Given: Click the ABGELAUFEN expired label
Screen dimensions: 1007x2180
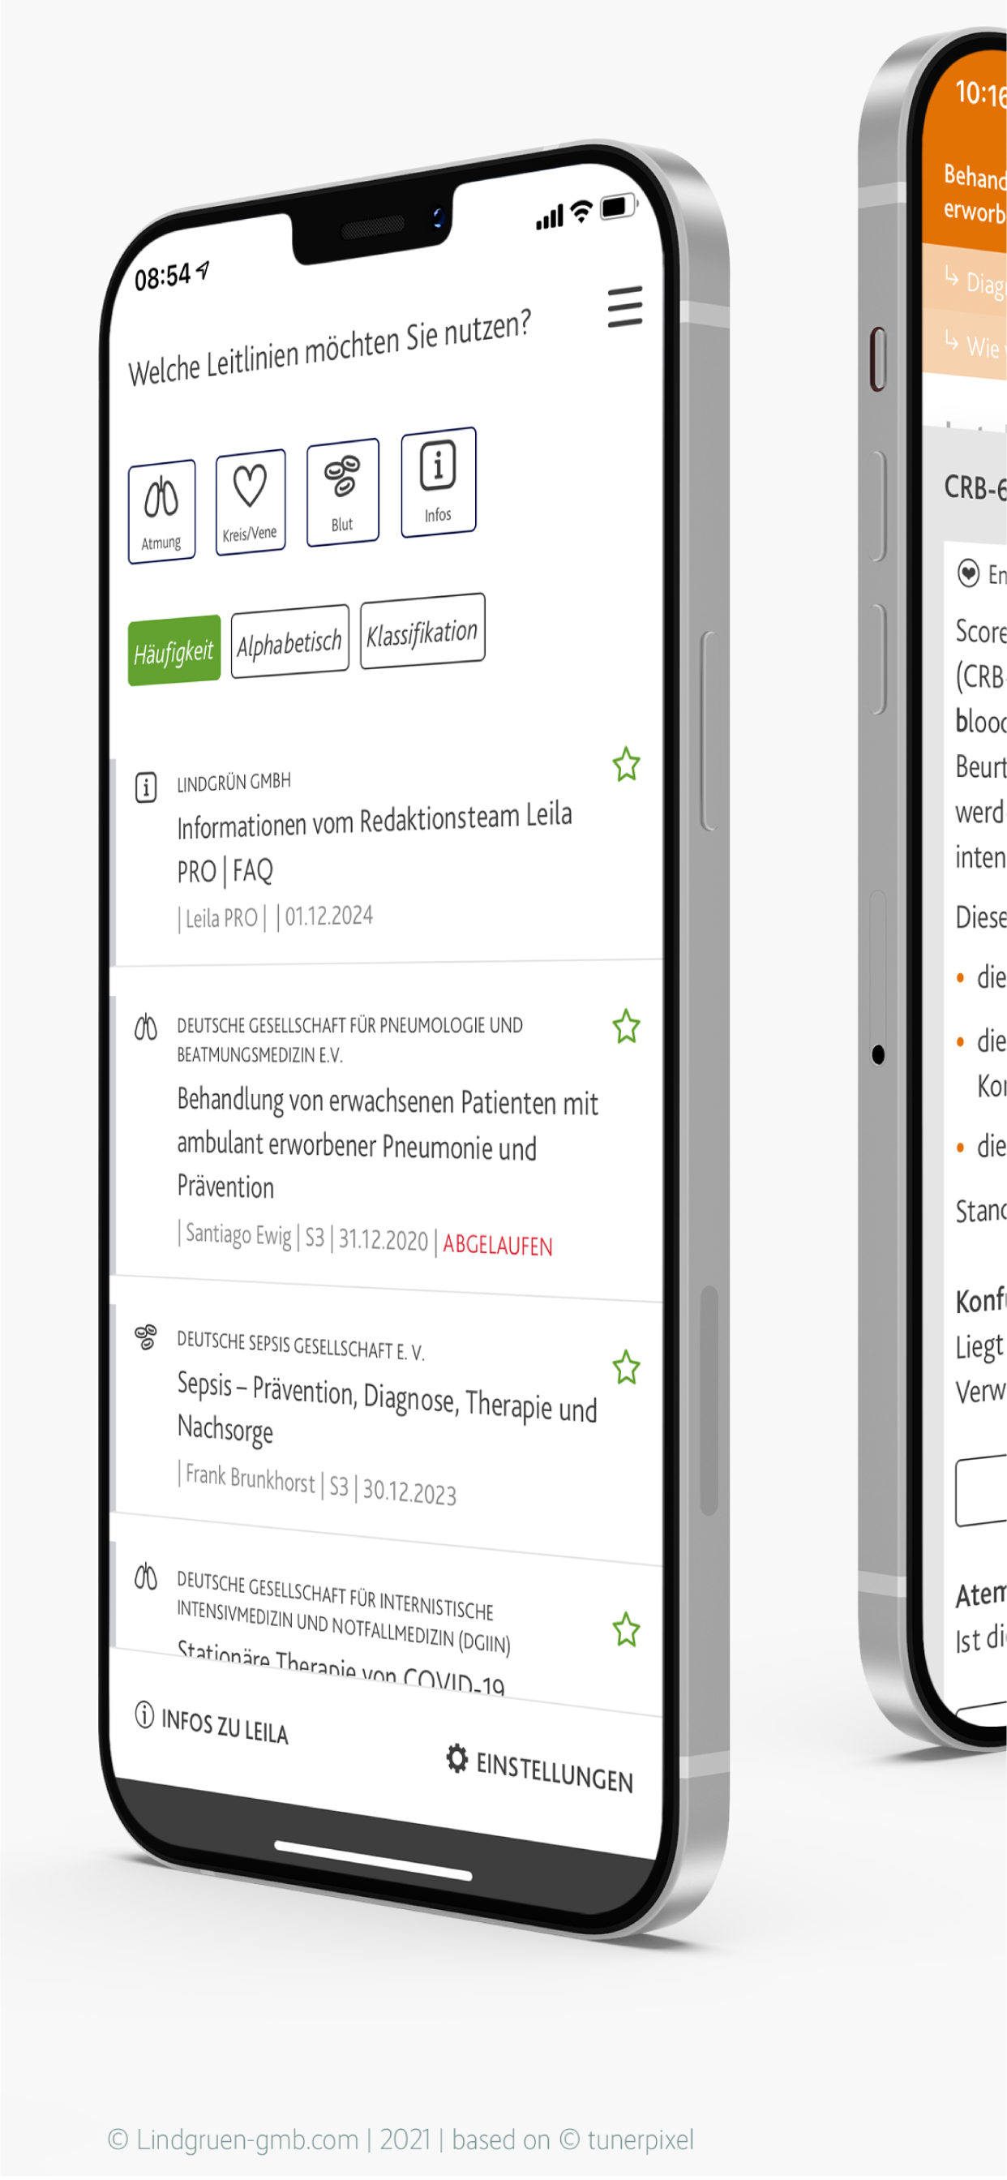Looking at the screenshot, I should point(498,1245).
